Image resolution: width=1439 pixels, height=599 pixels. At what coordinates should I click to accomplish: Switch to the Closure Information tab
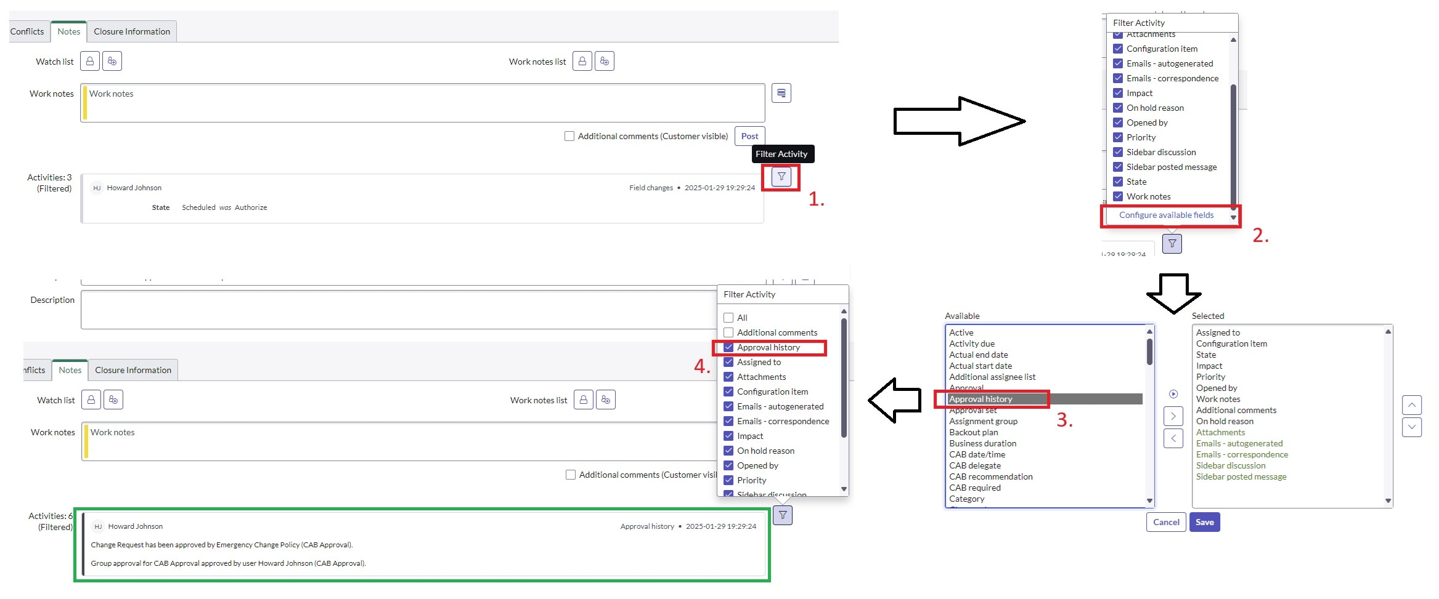[132, 31]
